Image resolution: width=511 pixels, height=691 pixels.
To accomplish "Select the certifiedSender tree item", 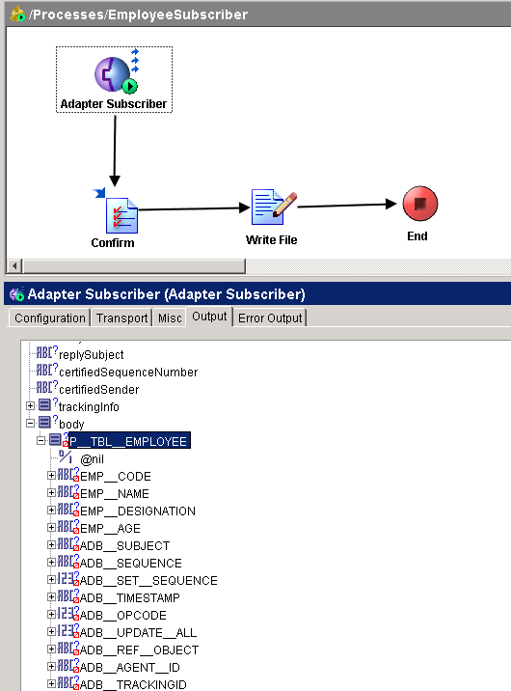I will pos(98,390).
